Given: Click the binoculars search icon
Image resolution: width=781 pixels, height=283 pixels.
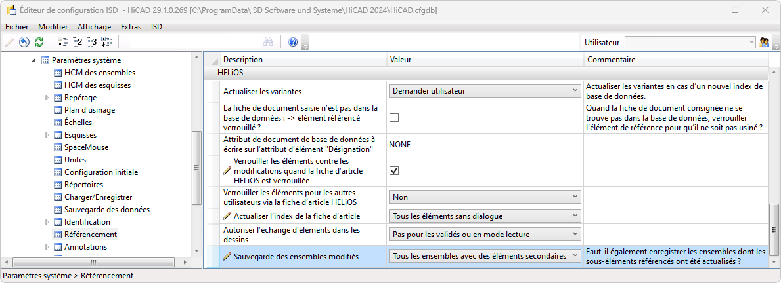Looking at the screenshot, I should [x=269, y=42].
